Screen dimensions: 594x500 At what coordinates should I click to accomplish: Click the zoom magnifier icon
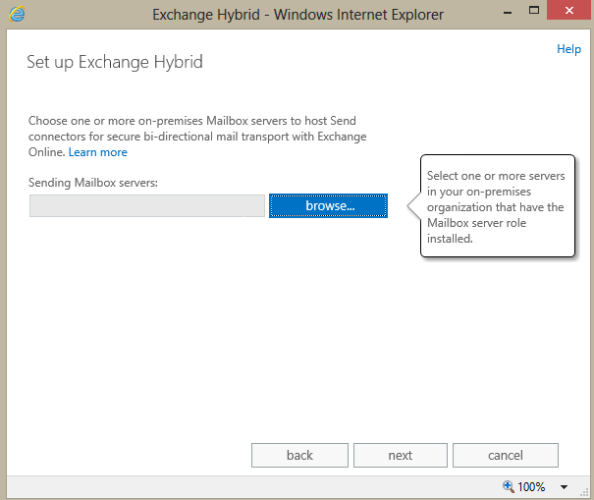(x=508, y=486)
